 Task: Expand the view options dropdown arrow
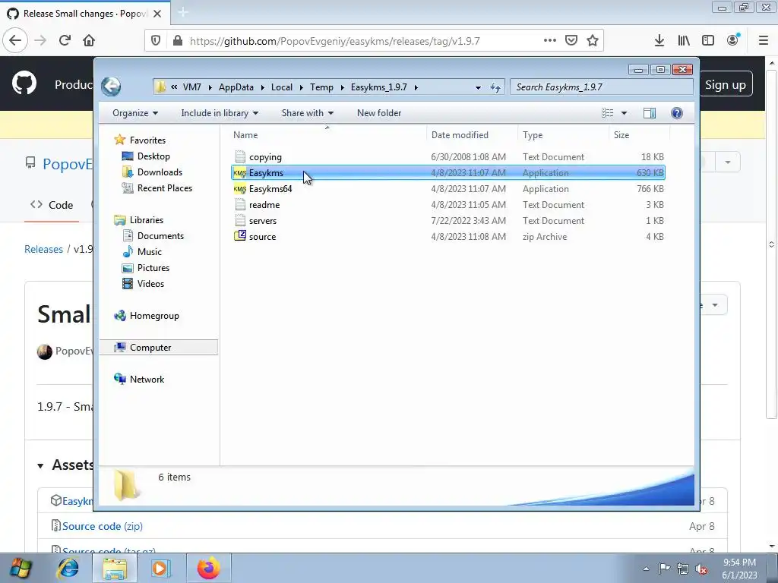click(x=625, y=113)
